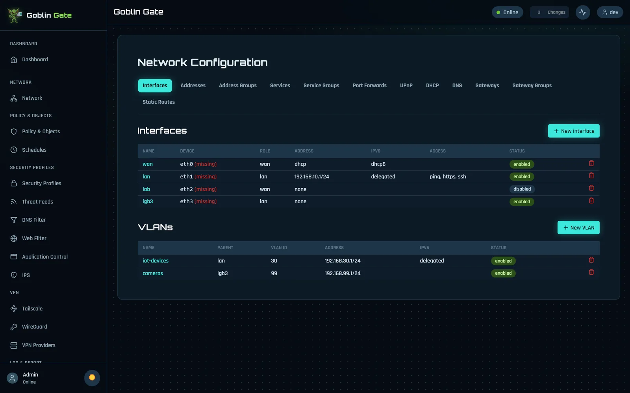The image size is (630, 393).
Task: Open Tailscale VPN page
Action: click(53, 309)
